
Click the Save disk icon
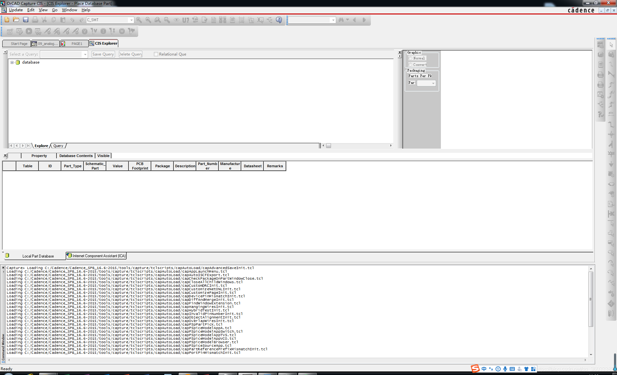point(26,20)
